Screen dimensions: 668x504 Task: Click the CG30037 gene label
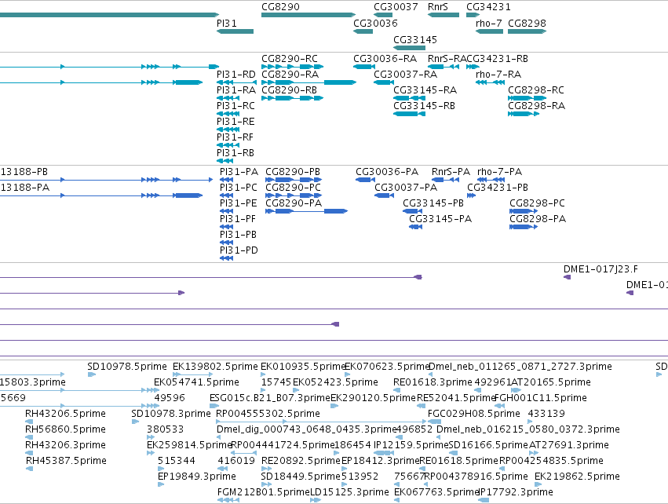click(x=396, y=7)
